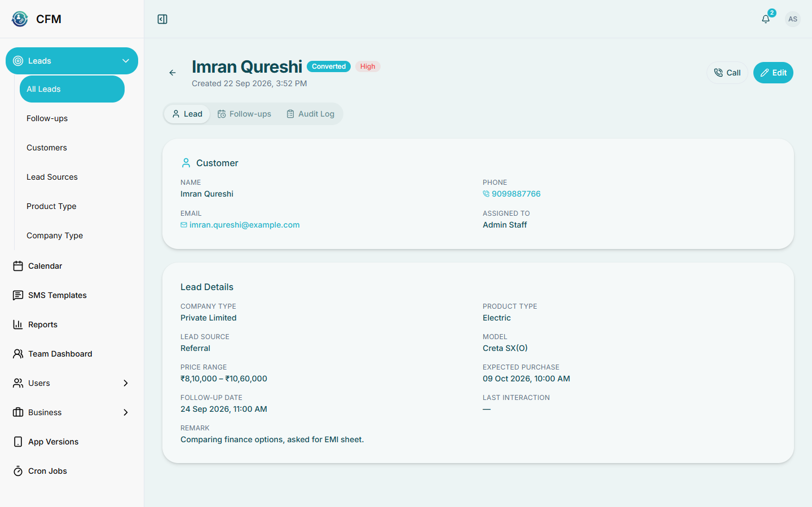Open Product Type in the sidebar
This screenshot has width=812, height=507.
[x=72, y=206]
